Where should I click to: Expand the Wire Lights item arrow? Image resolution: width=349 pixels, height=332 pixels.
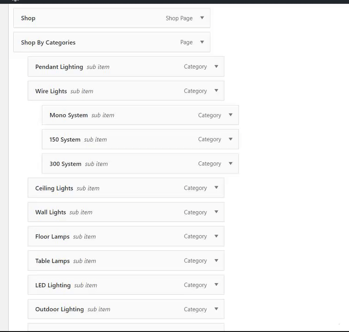(216, 91)
